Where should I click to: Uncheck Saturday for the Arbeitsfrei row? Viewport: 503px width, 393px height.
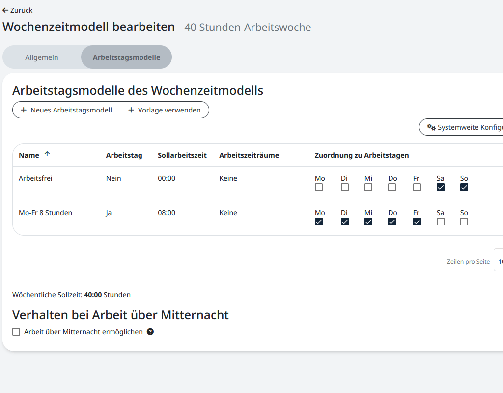441,187
